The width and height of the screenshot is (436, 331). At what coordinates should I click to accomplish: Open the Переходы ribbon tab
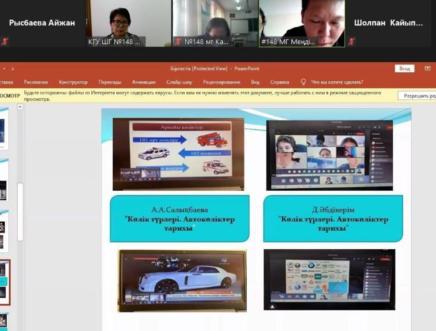[x=110, y=82]
